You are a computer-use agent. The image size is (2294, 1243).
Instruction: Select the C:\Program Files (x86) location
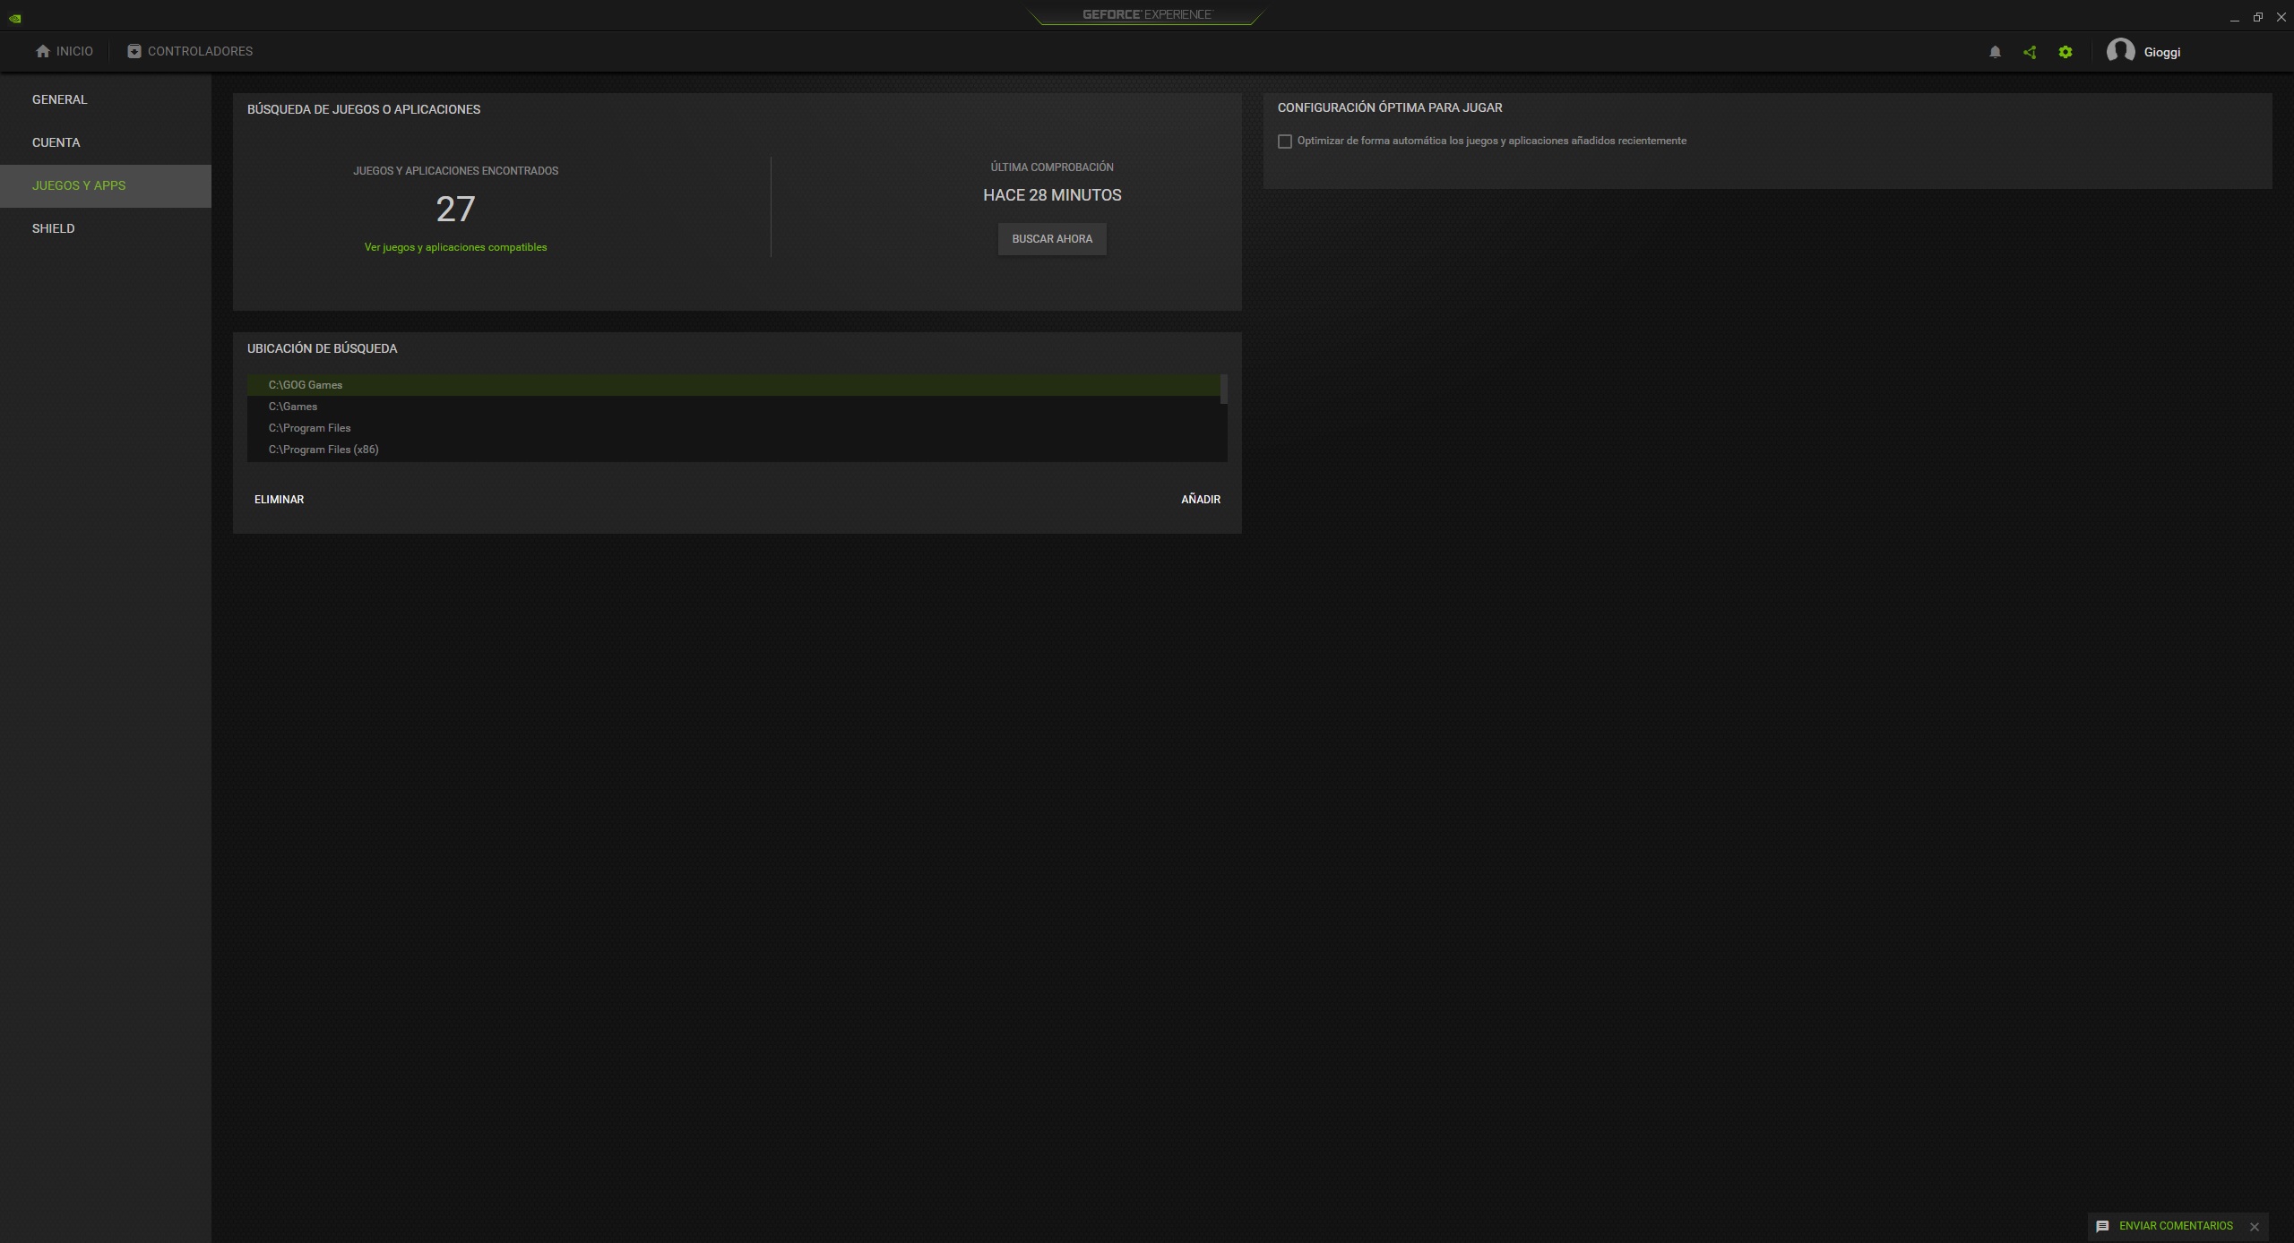click(x=733, y=450)
